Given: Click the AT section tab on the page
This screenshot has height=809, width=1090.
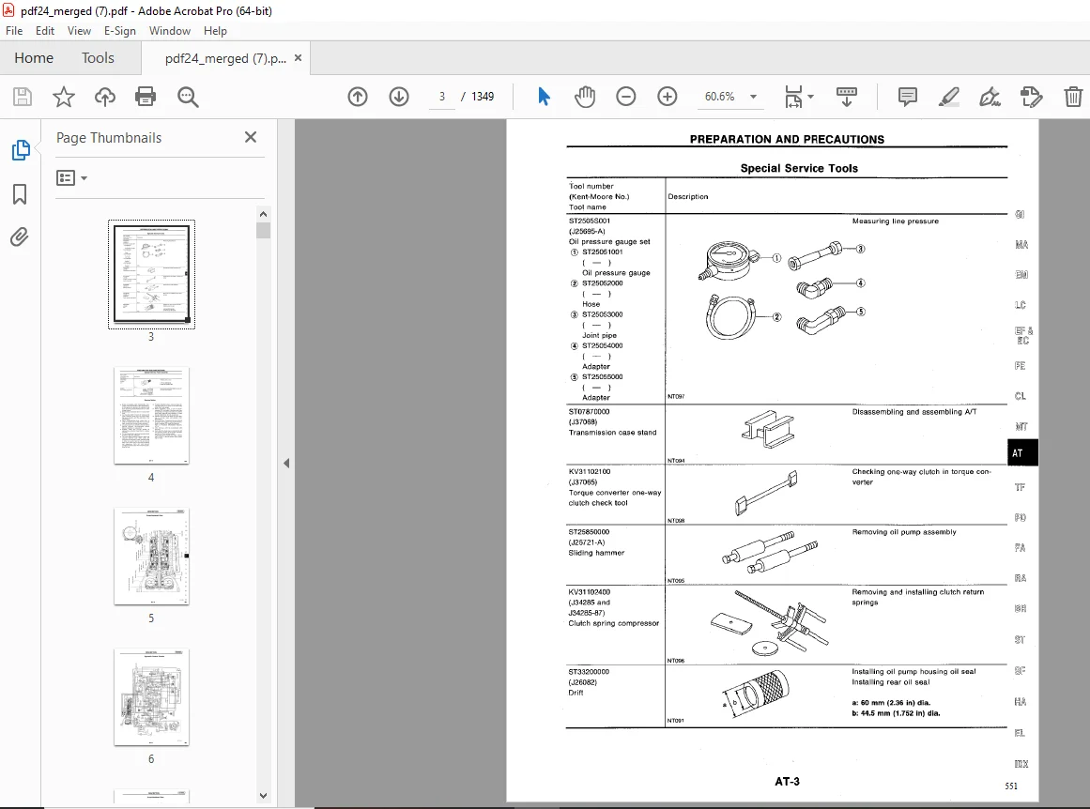Looking at the screenshot, I should [x=1021, y=453].
